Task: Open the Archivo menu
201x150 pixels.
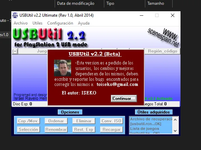Action: tap(21, 23)
